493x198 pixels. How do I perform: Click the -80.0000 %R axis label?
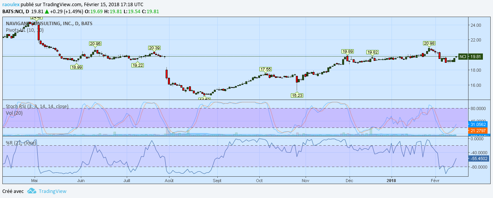(x=478, y=167)
